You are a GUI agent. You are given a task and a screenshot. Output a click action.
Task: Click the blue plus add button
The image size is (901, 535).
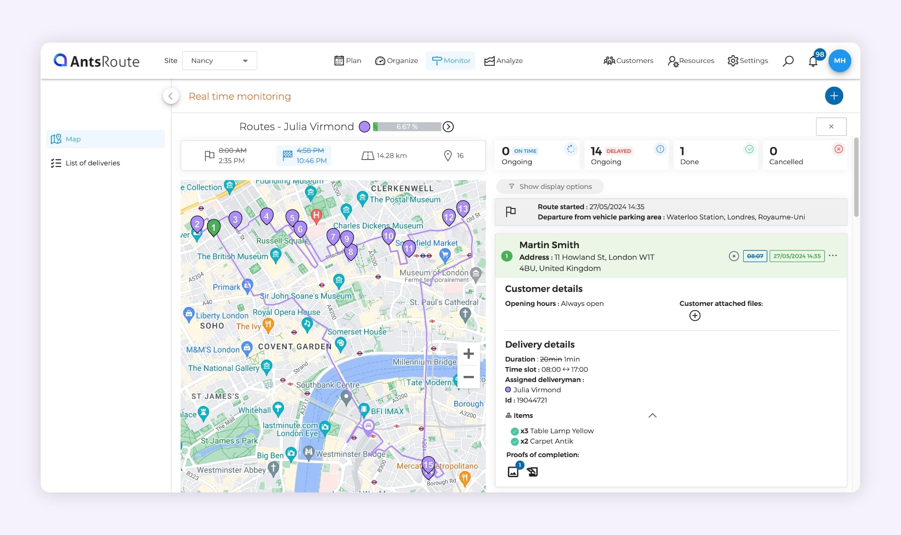tap(834, 96)
